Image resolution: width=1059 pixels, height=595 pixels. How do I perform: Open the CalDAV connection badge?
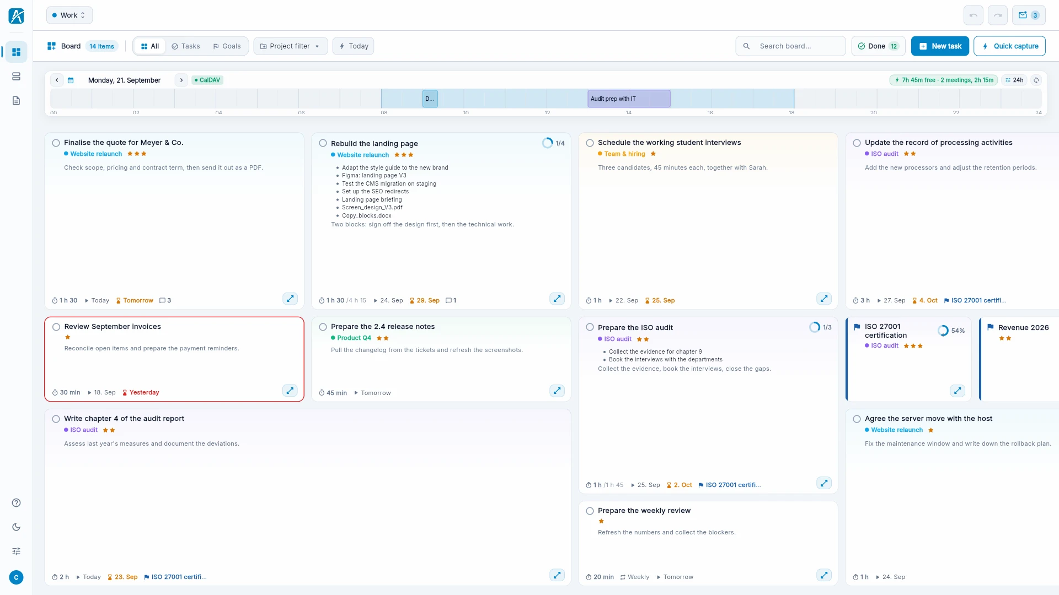click(207, 80)
